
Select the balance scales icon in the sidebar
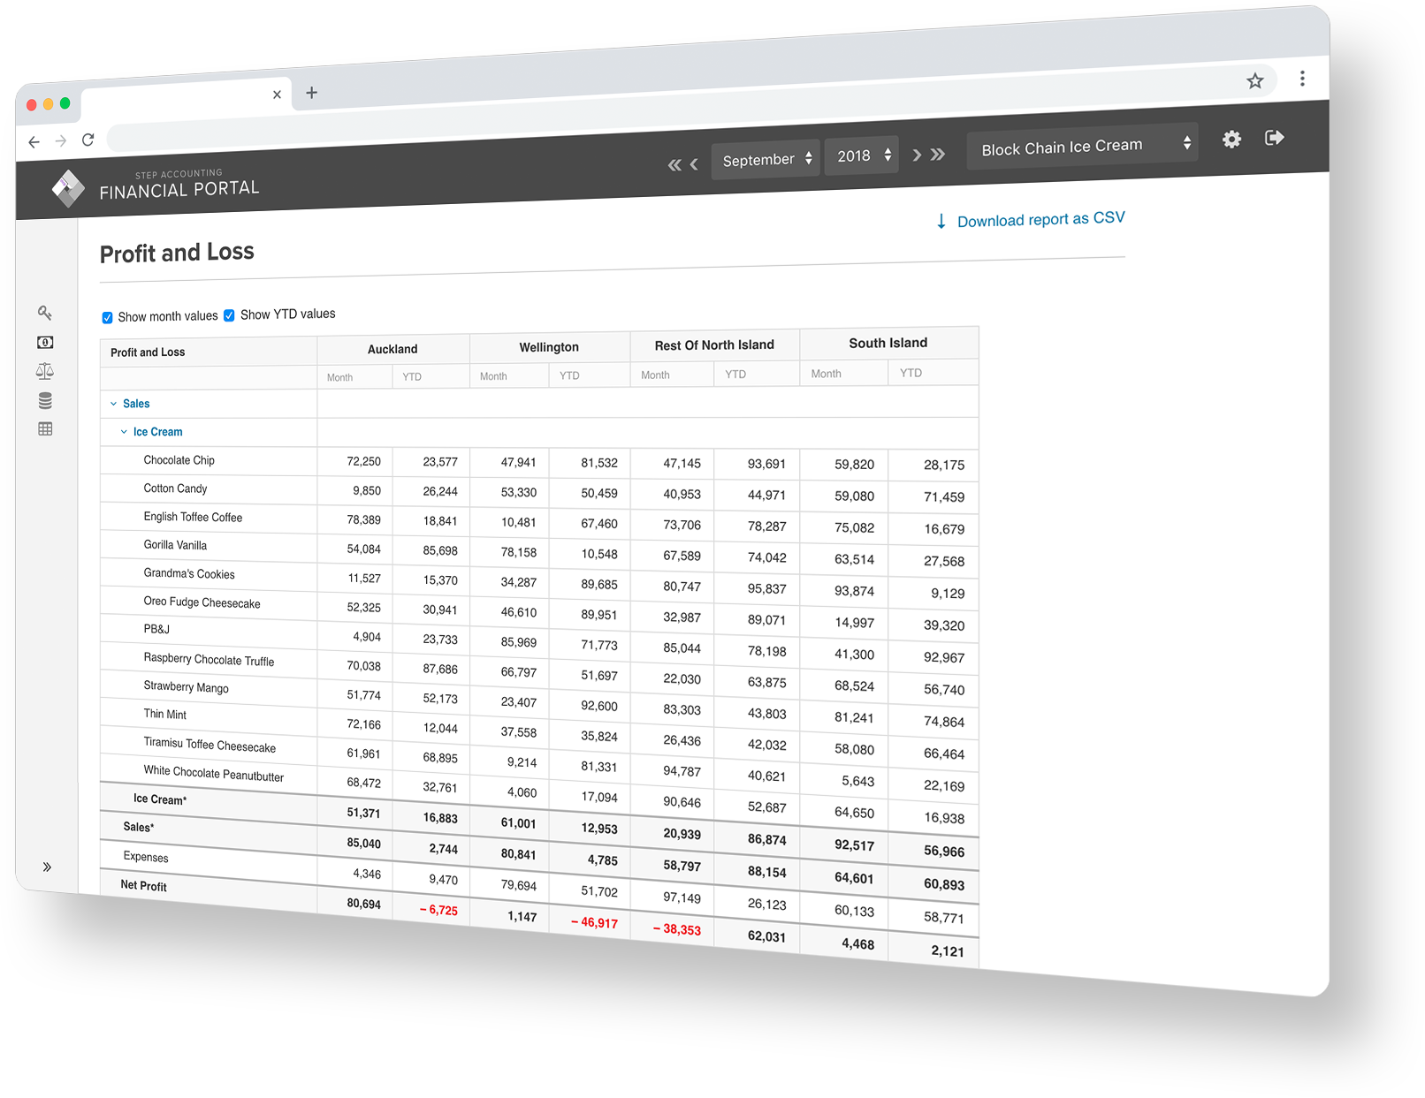[x=44, y=371]
